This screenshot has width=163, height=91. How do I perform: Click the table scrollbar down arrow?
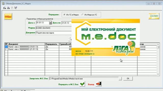(x=158, y=74)
